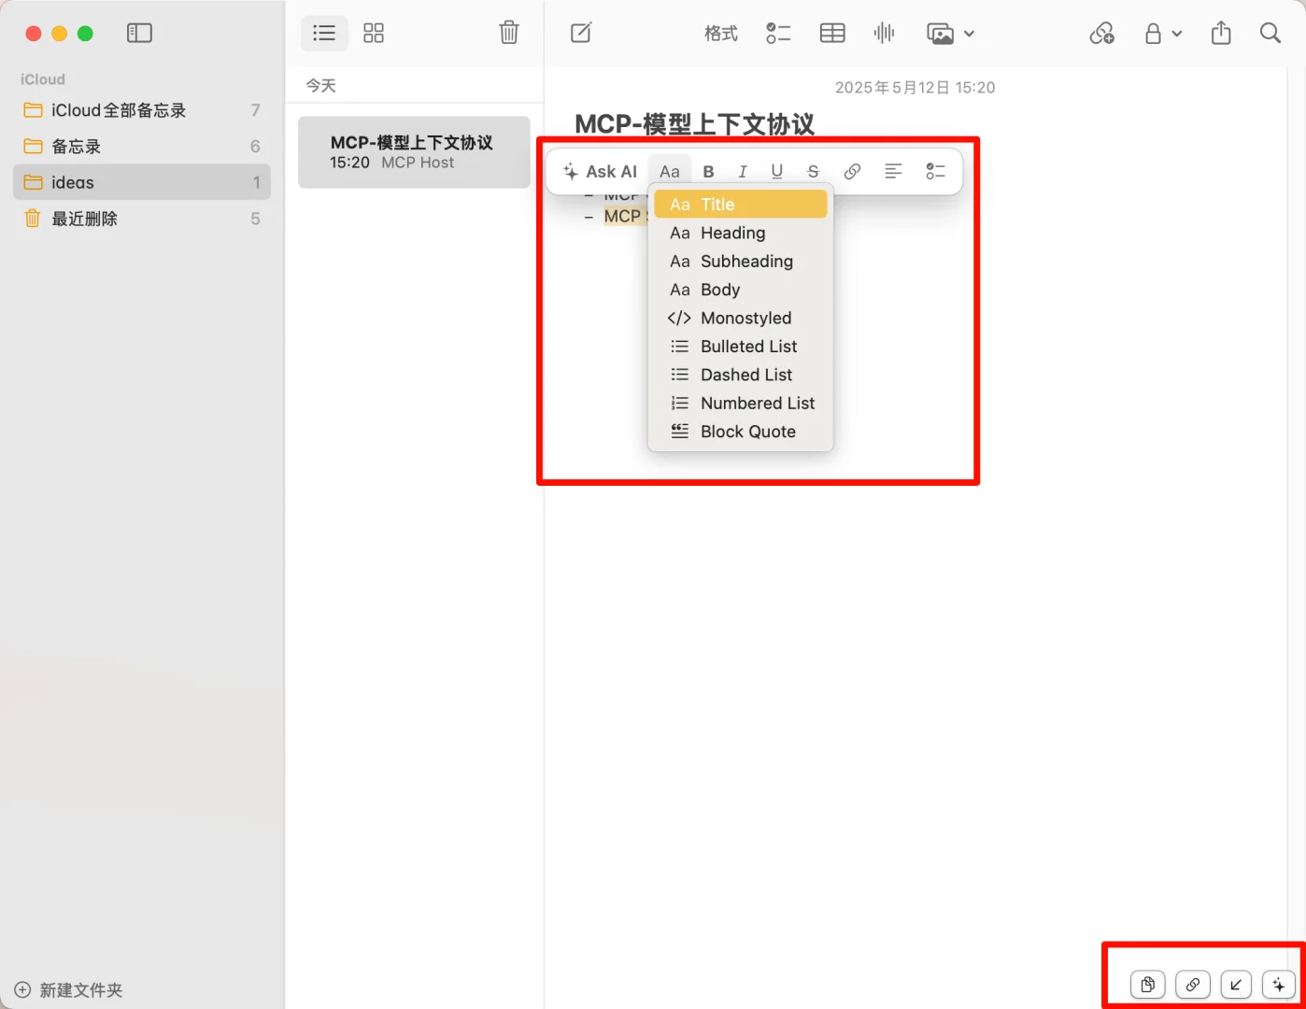1306x1009 pixels.
Task: Click checklist icon in floating toolbar
Action: (935, 172)
